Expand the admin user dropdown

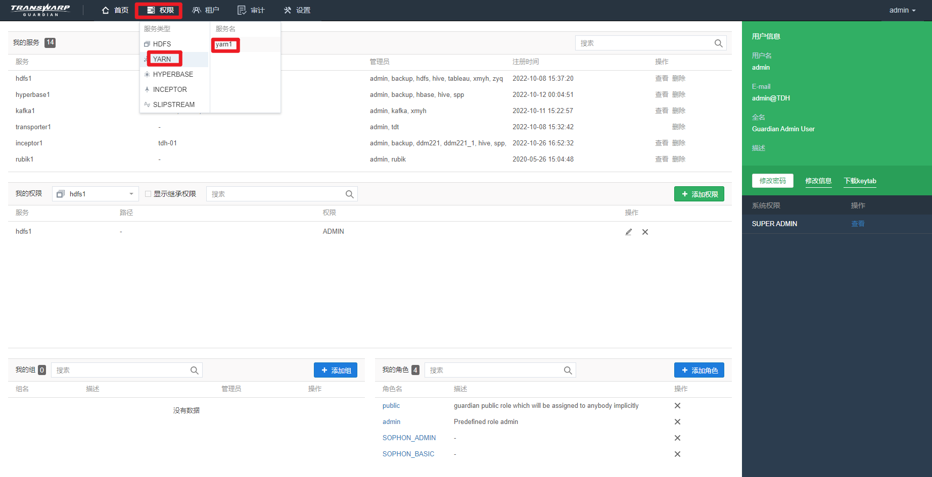[902, 10]
